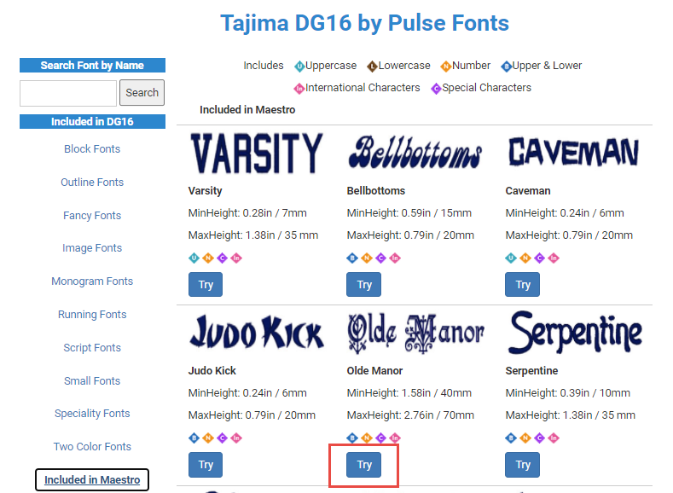Try the Varsity font

pyautogui.click(x=206, y=285)
